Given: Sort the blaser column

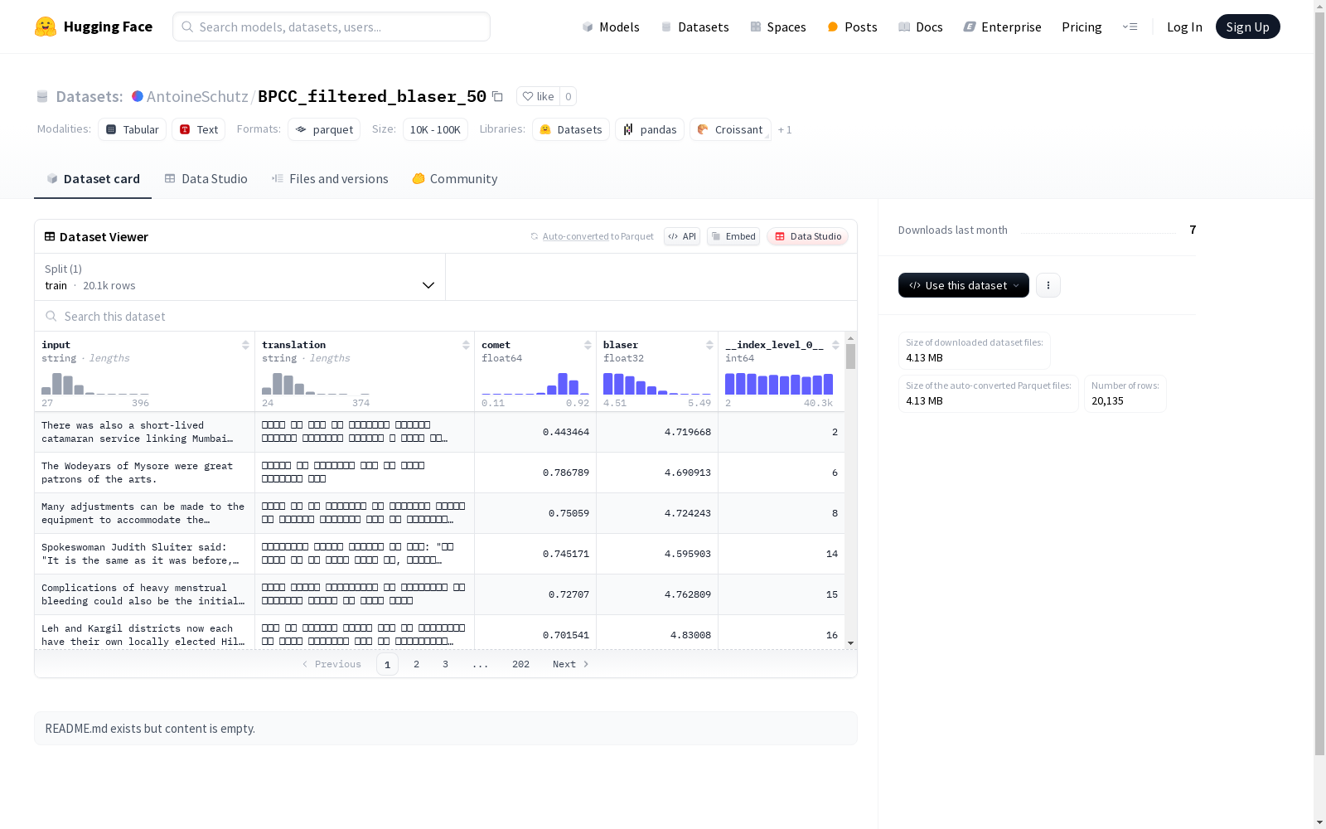Looking at the screenshot, I should pyautogui.click(x=709, y=345).
